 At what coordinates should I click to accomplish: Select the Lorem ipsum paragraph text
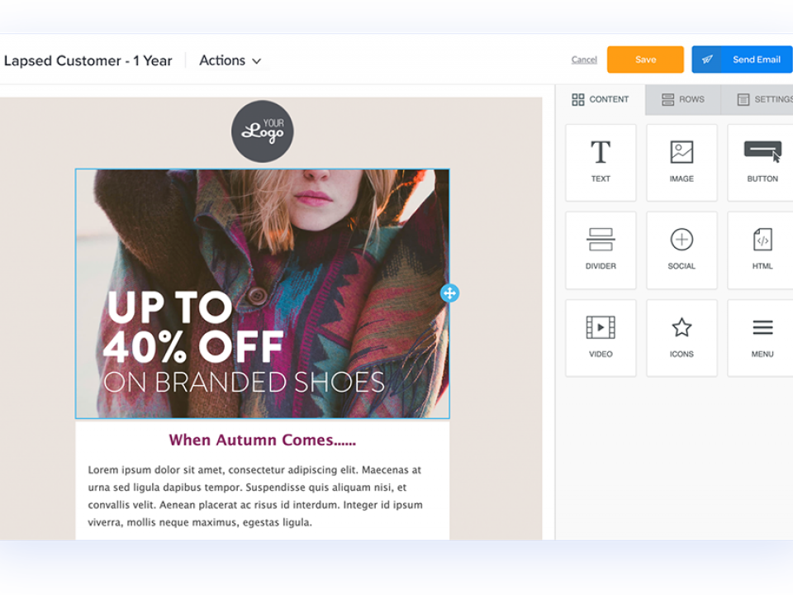(256, 496)
